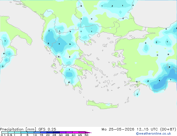The height and width of the screenshot is (136, 177).
Task: Click the legend value label "25"
Action: pos(54,135)
